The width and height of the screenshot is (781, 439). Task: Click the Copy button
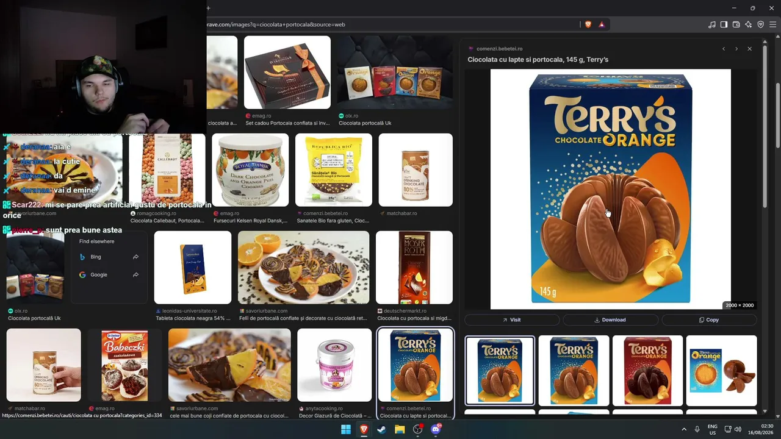(709, 319)
